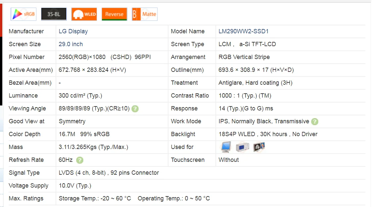Click the Model Name label
Screen dimensions: 374x207
[x=188, y=31]
